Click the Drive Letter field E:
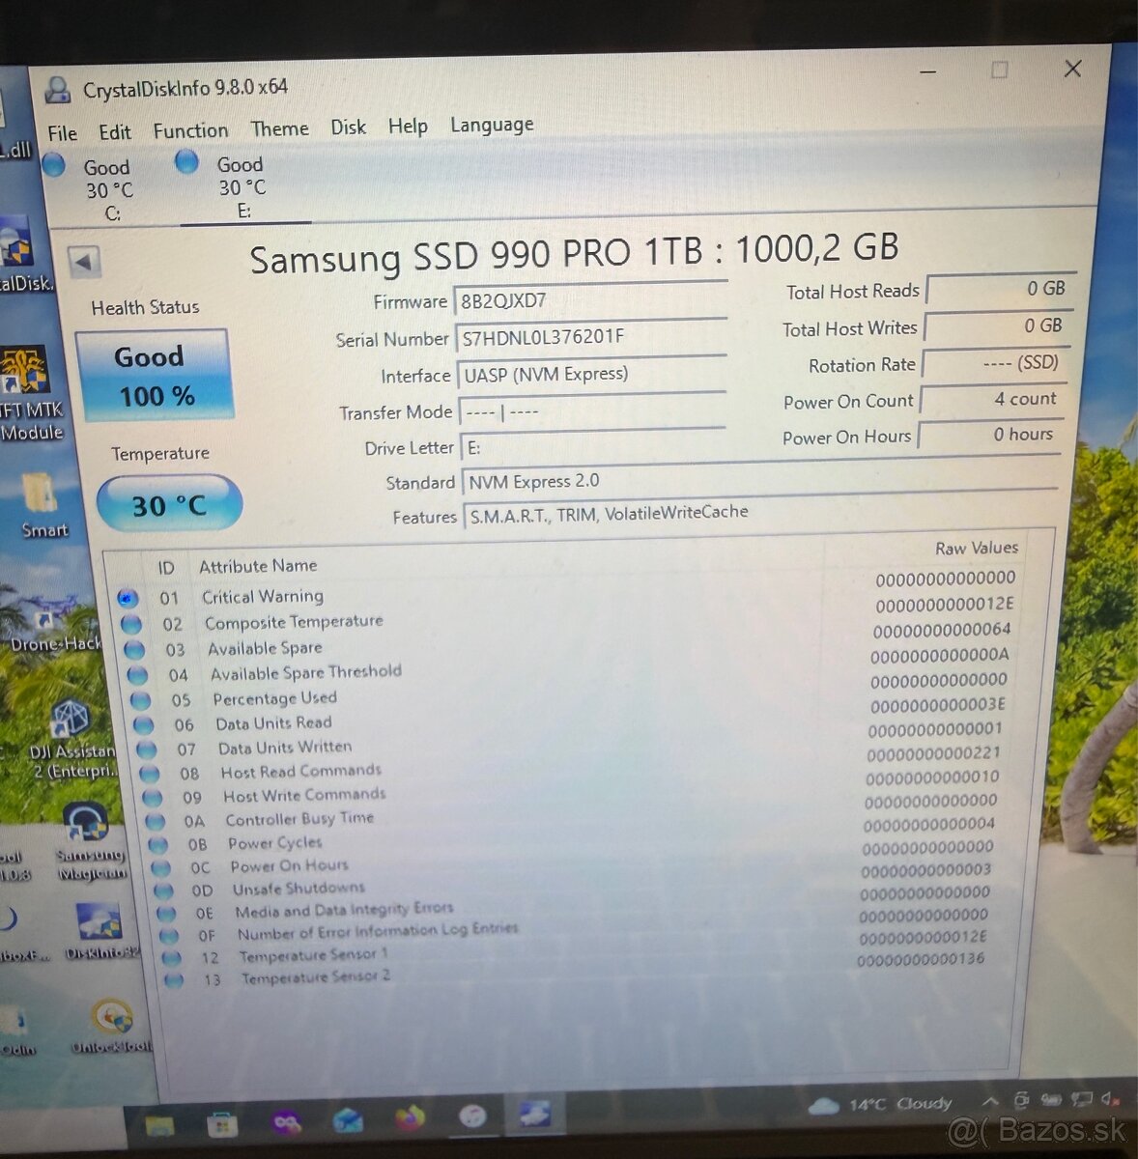The width and height of the screenshot is (1138, 1159). (593, 447)
